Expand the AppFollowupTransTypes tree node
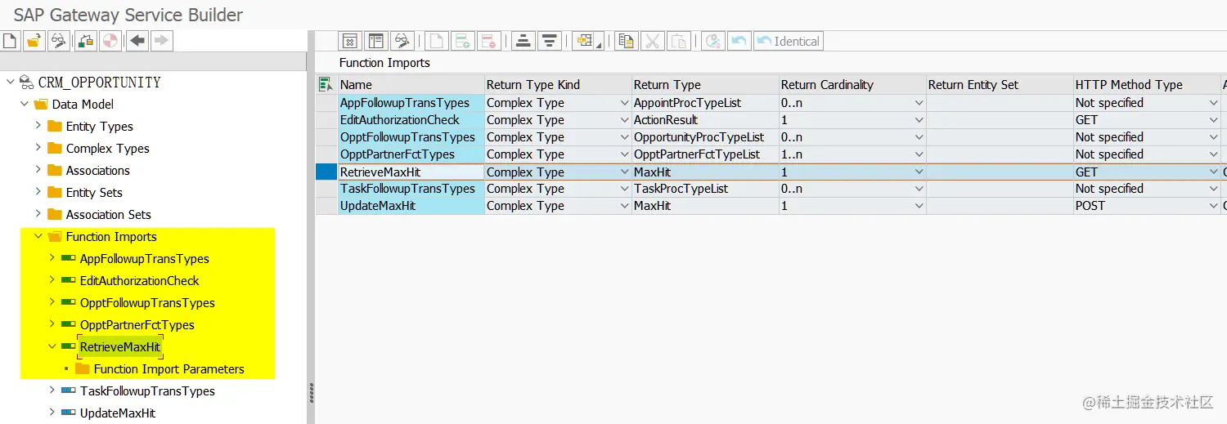Screen dimensions: 1227x424 point(52,258)
